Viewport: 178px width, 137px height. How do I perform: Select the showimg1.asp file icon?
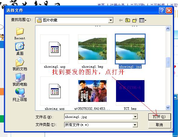pyautogui.click(x=55, y=49)
